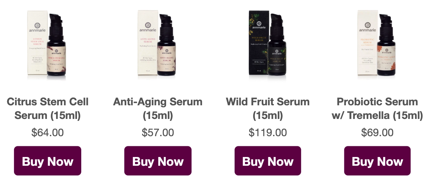
Task: Click the Wild Fruit Serum bottle image
Action: pyautogui.click(x=277, y=45)
